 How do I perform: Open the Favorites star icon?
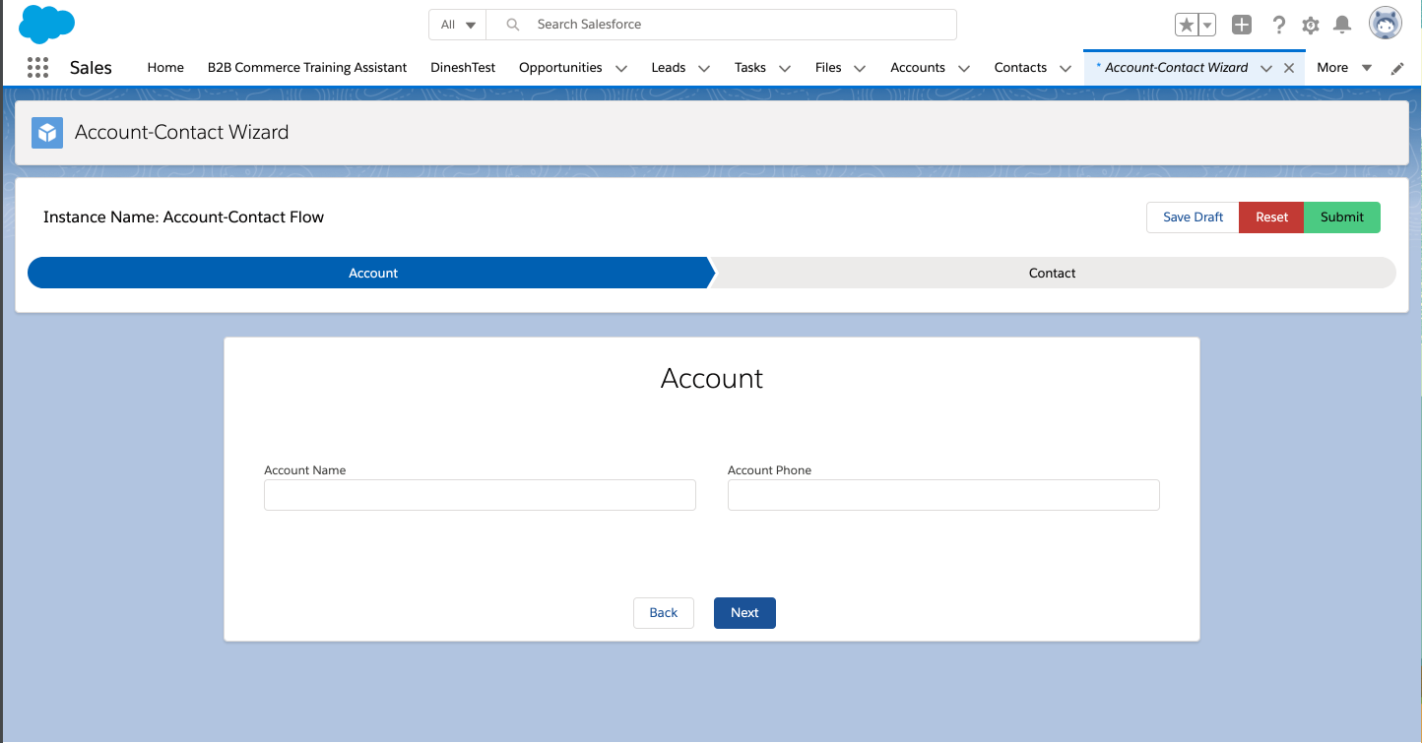pyautogui.click(x=1187, y=26)
